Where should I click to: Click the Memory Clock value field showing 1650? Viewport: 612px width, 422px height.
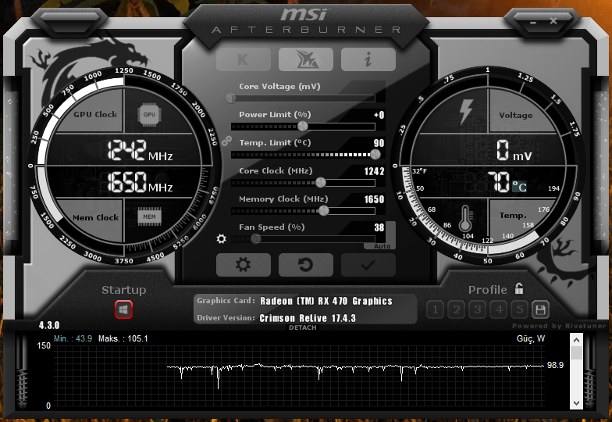click(374, 199)
